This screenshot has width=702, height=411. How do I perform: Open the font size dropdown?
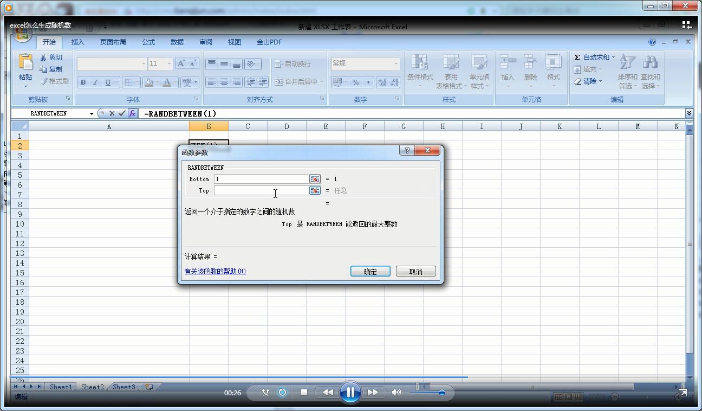point(169,63)
